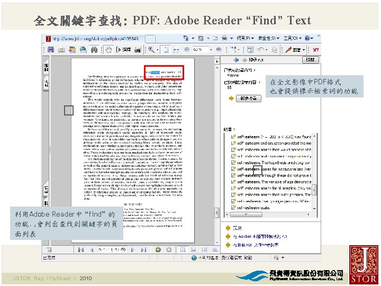Click the Hide button in search pane
The image size is (381, 286).
pyautogui.click(x=311, y=59)
